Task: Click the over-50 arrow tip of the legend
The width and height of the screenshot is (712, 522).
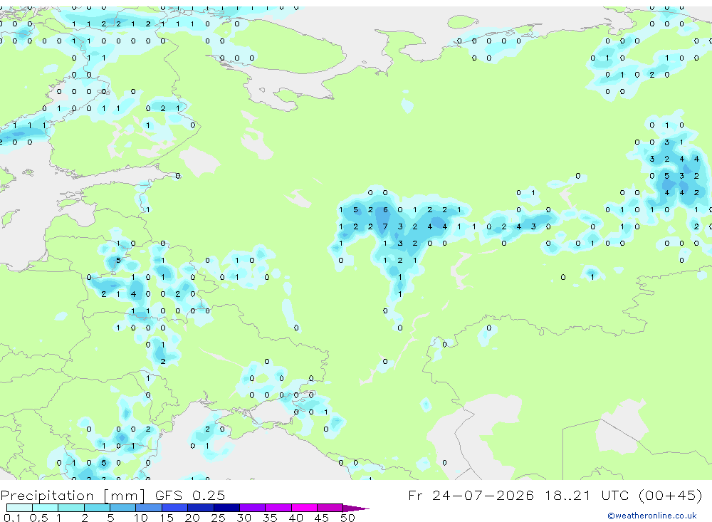Action: [357, 508]
